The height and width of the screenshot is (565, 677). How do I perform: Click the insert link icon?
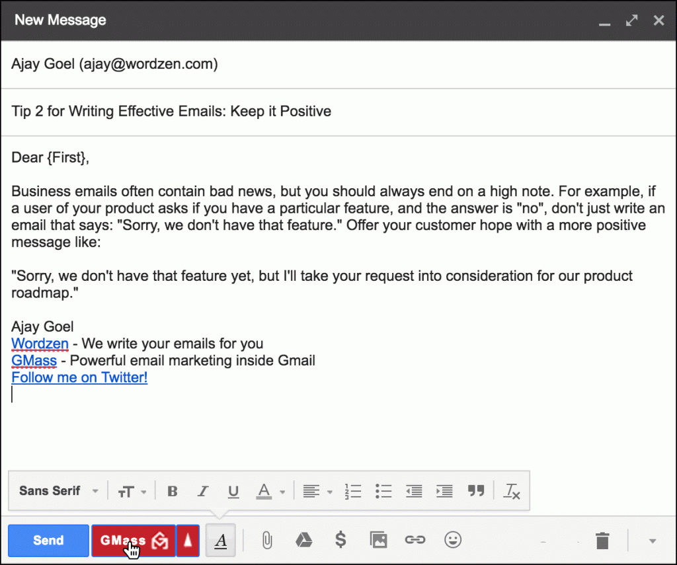point(415,541)
